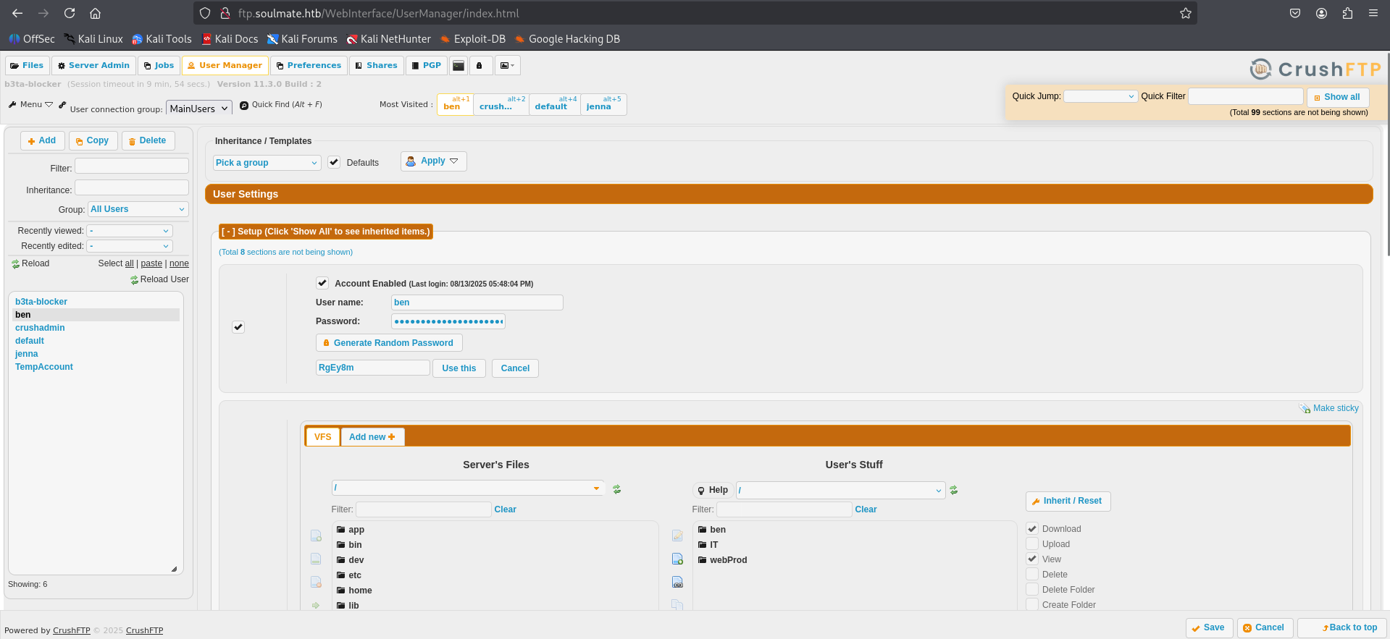Reload the browser page
Screen dimensions: 1390x639
click(x=70, y=13)
